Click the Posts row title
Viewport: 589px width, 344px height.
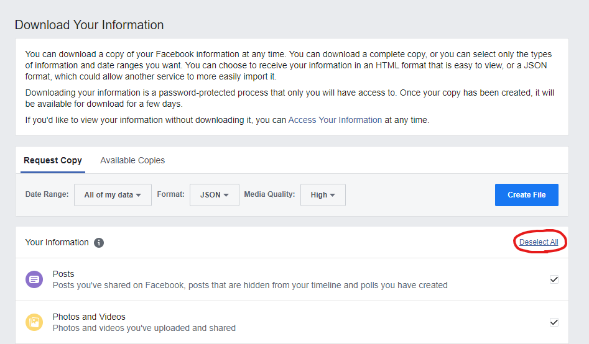point(63,274)
